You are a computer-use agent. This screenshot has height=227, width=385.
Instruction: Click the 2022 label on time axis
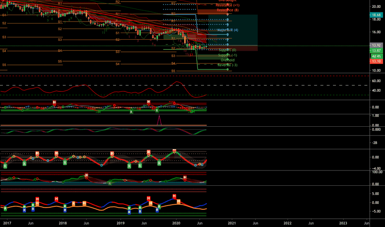[x=288, y=223]
